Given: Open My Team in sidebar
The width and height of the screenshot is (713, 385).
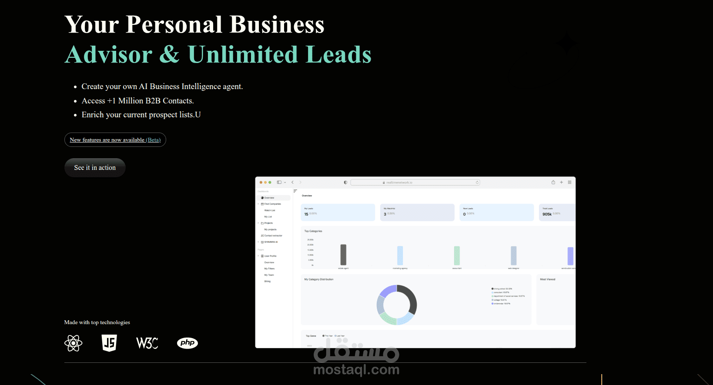Looking at the screenshot, I should [269, 275].
